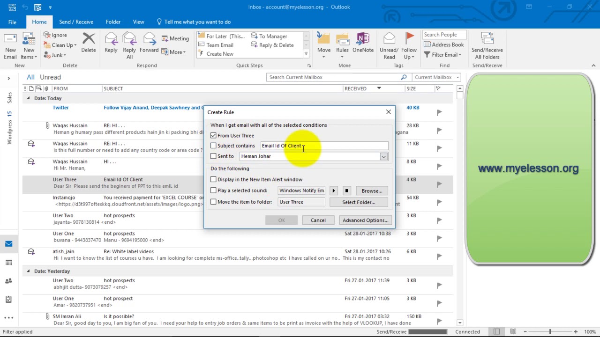Click the Forward icon

(149, 42)
